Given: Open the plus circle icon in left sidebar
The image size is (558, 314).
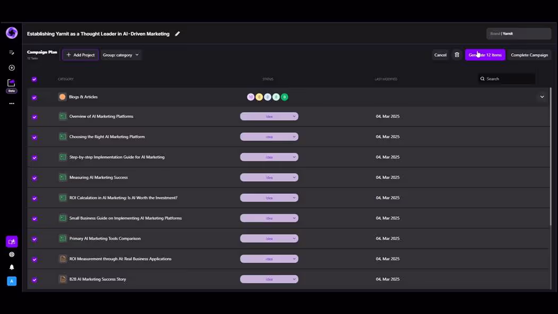Looking at the screenshot, I should 12,67.
